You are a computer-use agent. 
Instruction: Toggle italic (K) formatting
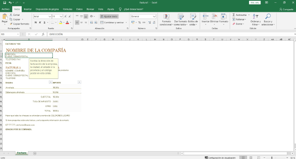point(40,22)
